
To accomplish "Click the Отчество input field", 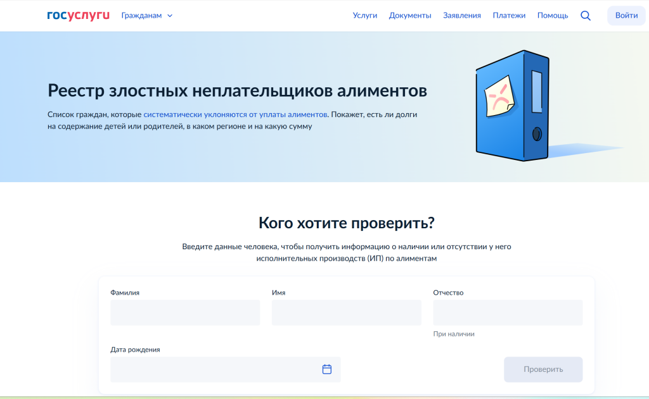I will 507,312.
